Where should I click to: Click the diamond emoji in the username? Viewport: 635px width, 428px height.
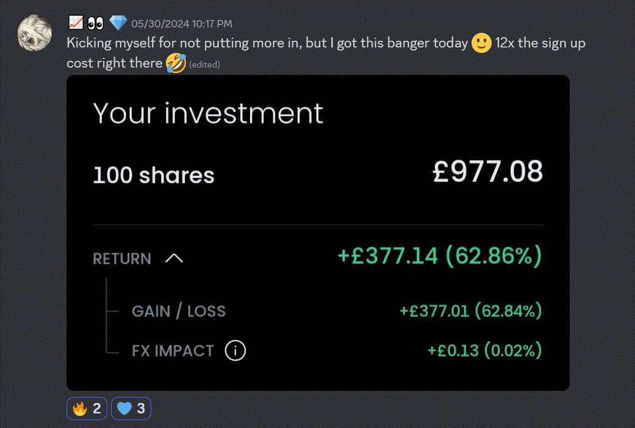click(118, 24)
